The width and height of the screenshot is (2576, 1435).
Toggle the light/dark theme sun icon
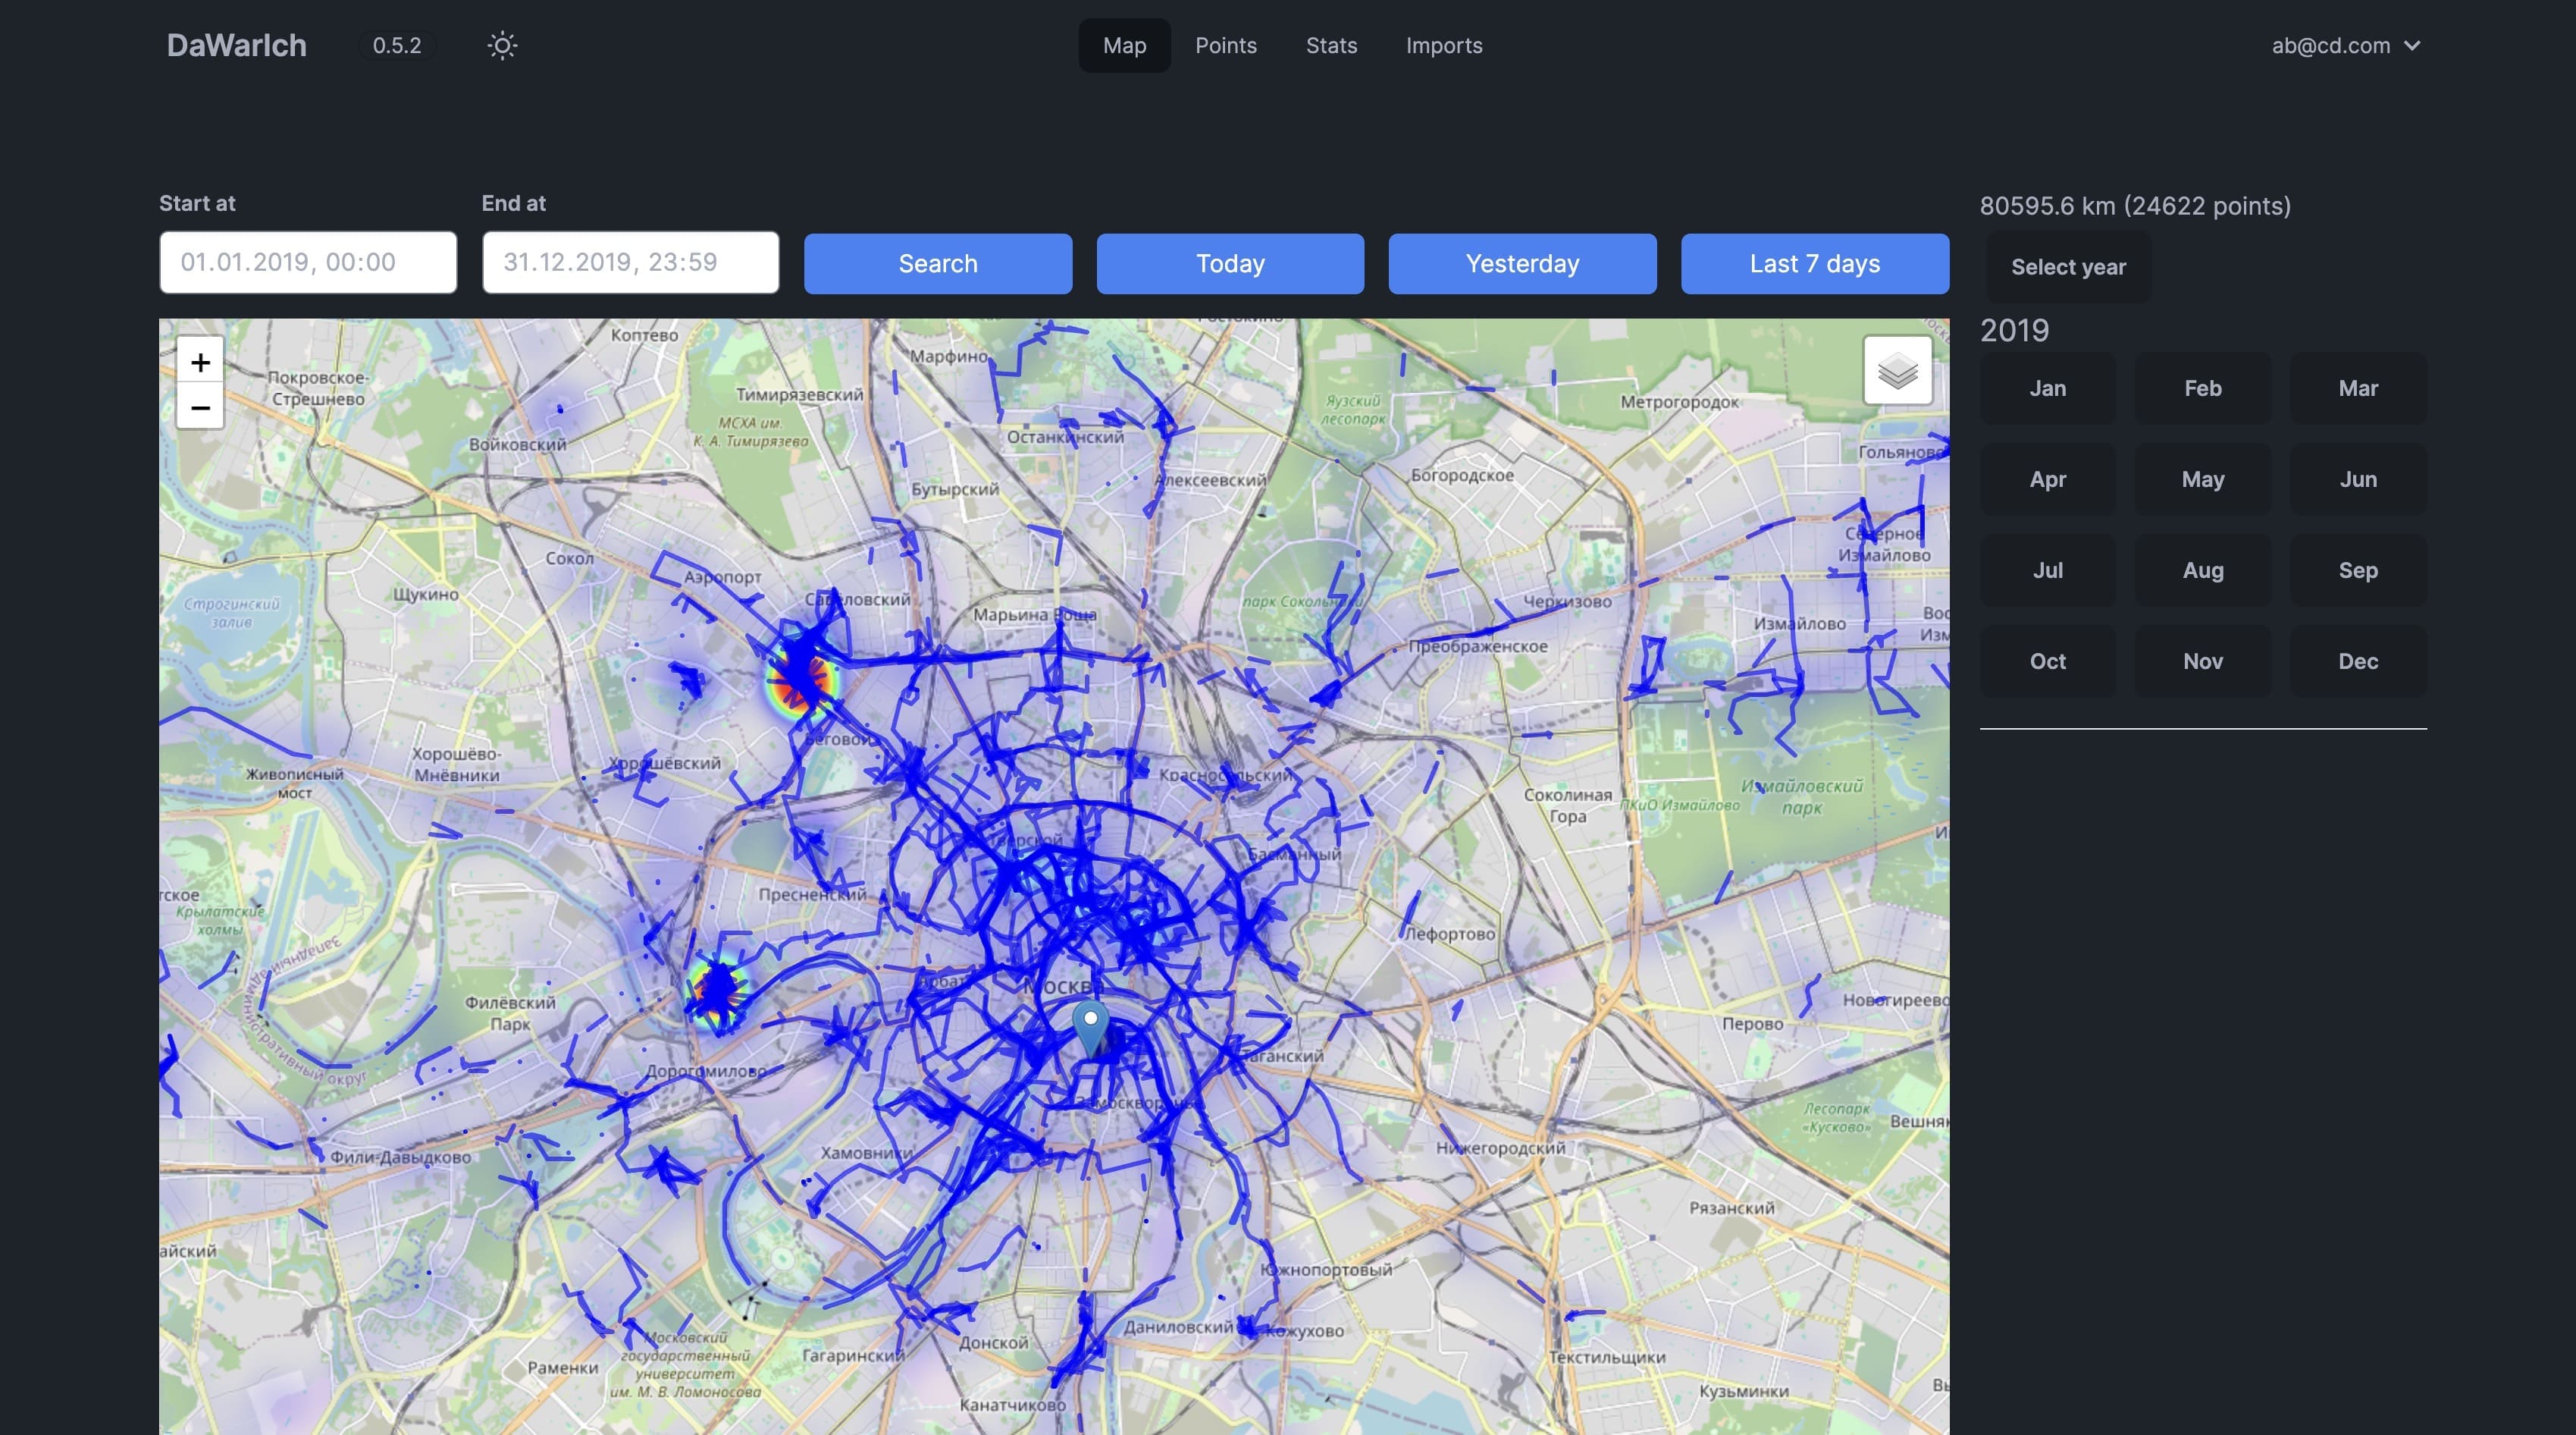(x=502, y=45)
